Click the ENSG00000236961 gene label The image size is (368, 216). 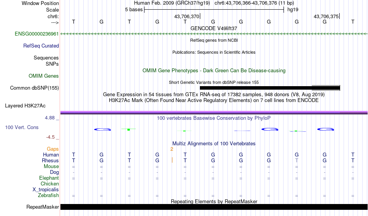(37, 34)
